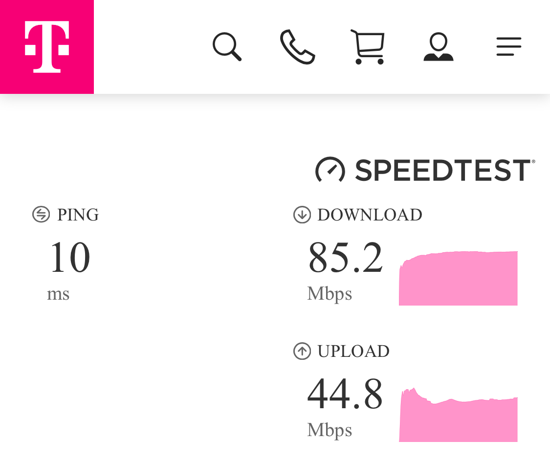The width and height of the screenshot is (550, 462).
Task: Open search with magnifier icon
Action: (x=227, y=47)
